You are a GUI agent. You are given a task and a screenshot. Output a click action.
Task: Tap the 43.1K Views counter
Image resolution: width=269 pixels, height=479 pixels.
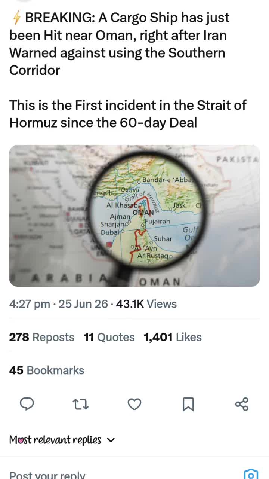tap(146, 304)
